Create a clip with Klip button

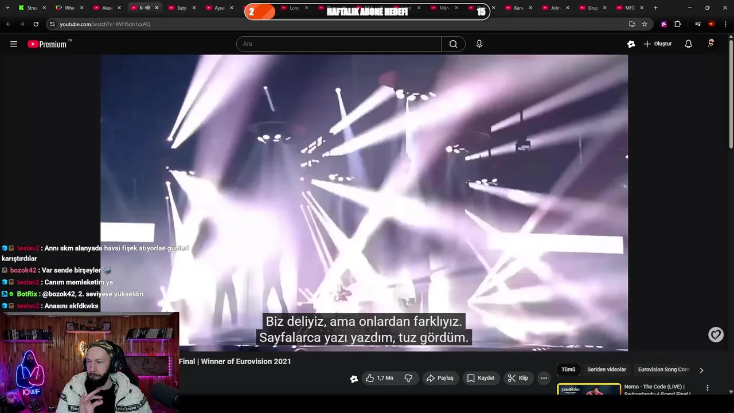click(x=518, y=378)
